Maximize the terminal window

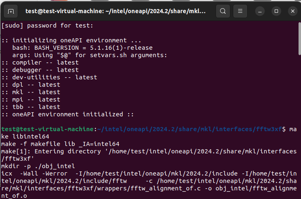click(x=276, y=12)
